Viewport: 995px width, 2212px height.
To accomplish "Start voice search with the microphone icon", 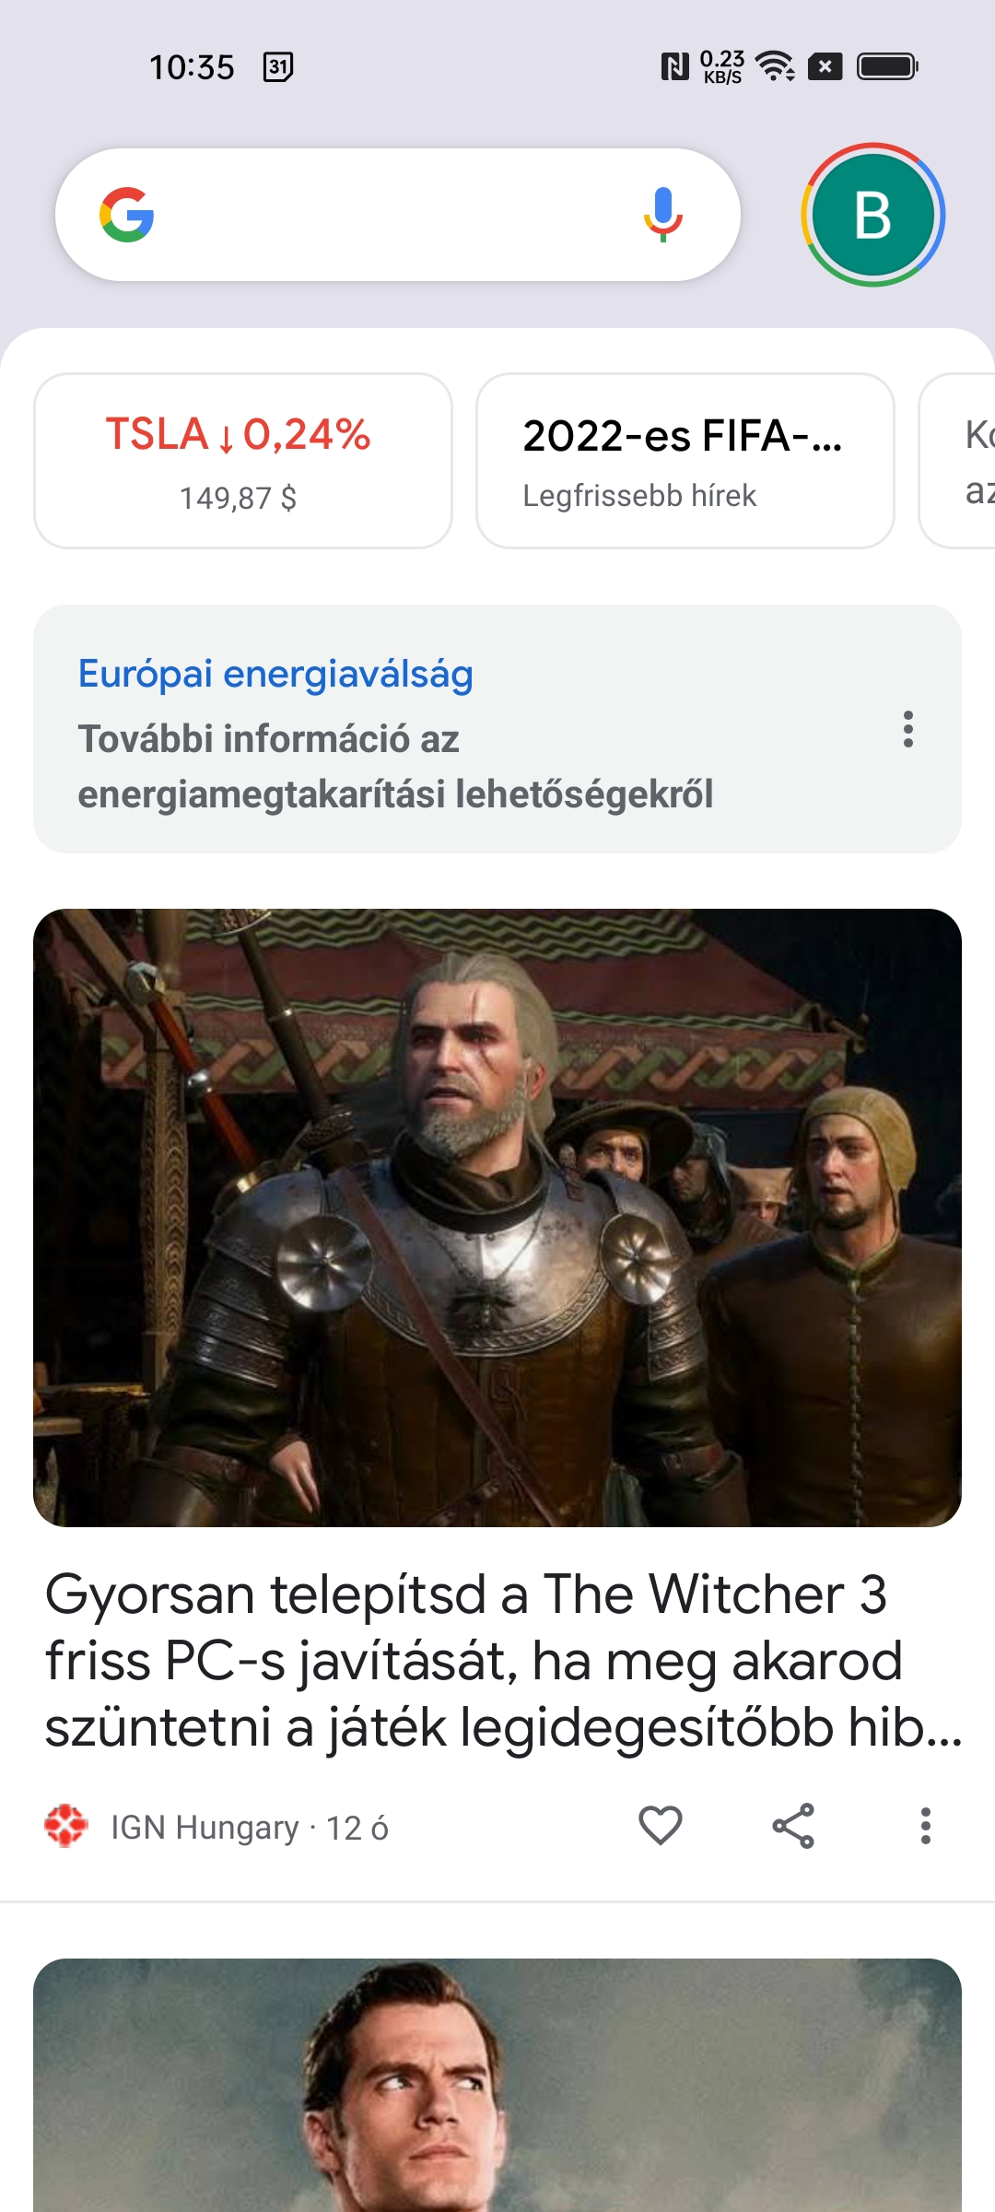I will pos(662,215).
